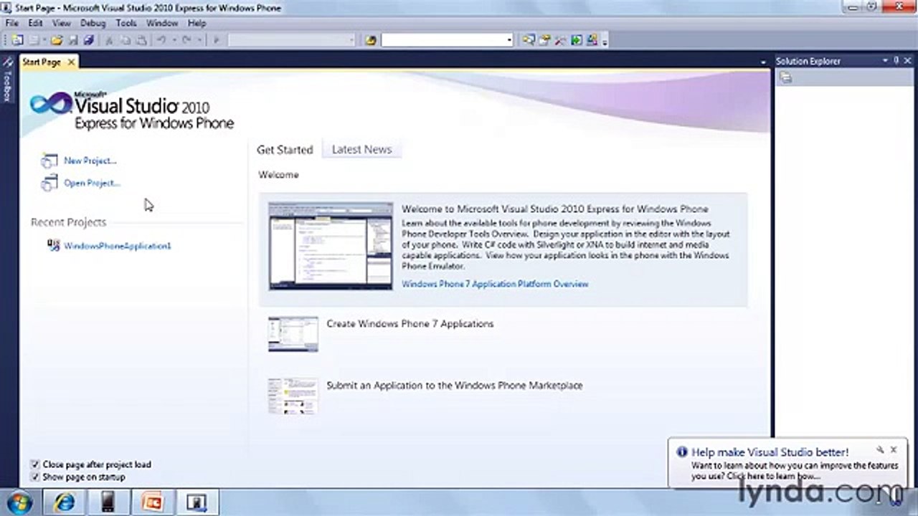Click the Solution Explorer properties icon in panel
Viewport: 918px width, 516px height.
(786, 77)
